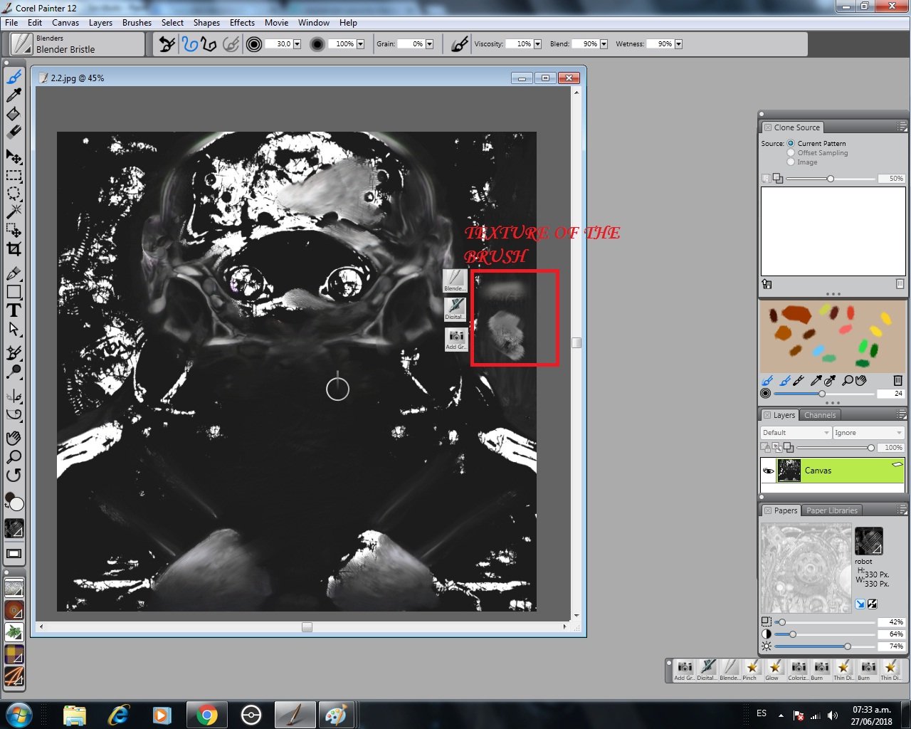The height and width of the screenshot is (729, 911).
Task: Click the Pinch button in custom palette
Action: click(752, 670)
